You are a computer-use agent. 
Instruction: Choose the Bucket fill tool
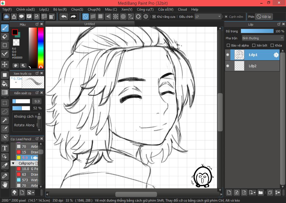[x=5, y=84]
